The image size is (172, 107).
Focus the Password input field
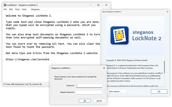89,85
